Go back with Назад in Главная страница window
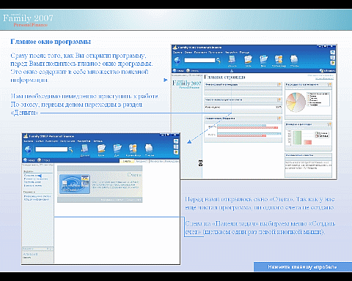352x281 pixels. coord(178,70)
